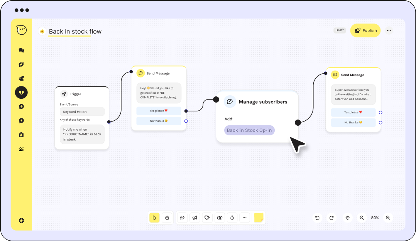This screenshot has width=416, height=241.
Task: Recenter the canvas with crosshair icon
Action: pyautogui.click(x=347, y=218)
